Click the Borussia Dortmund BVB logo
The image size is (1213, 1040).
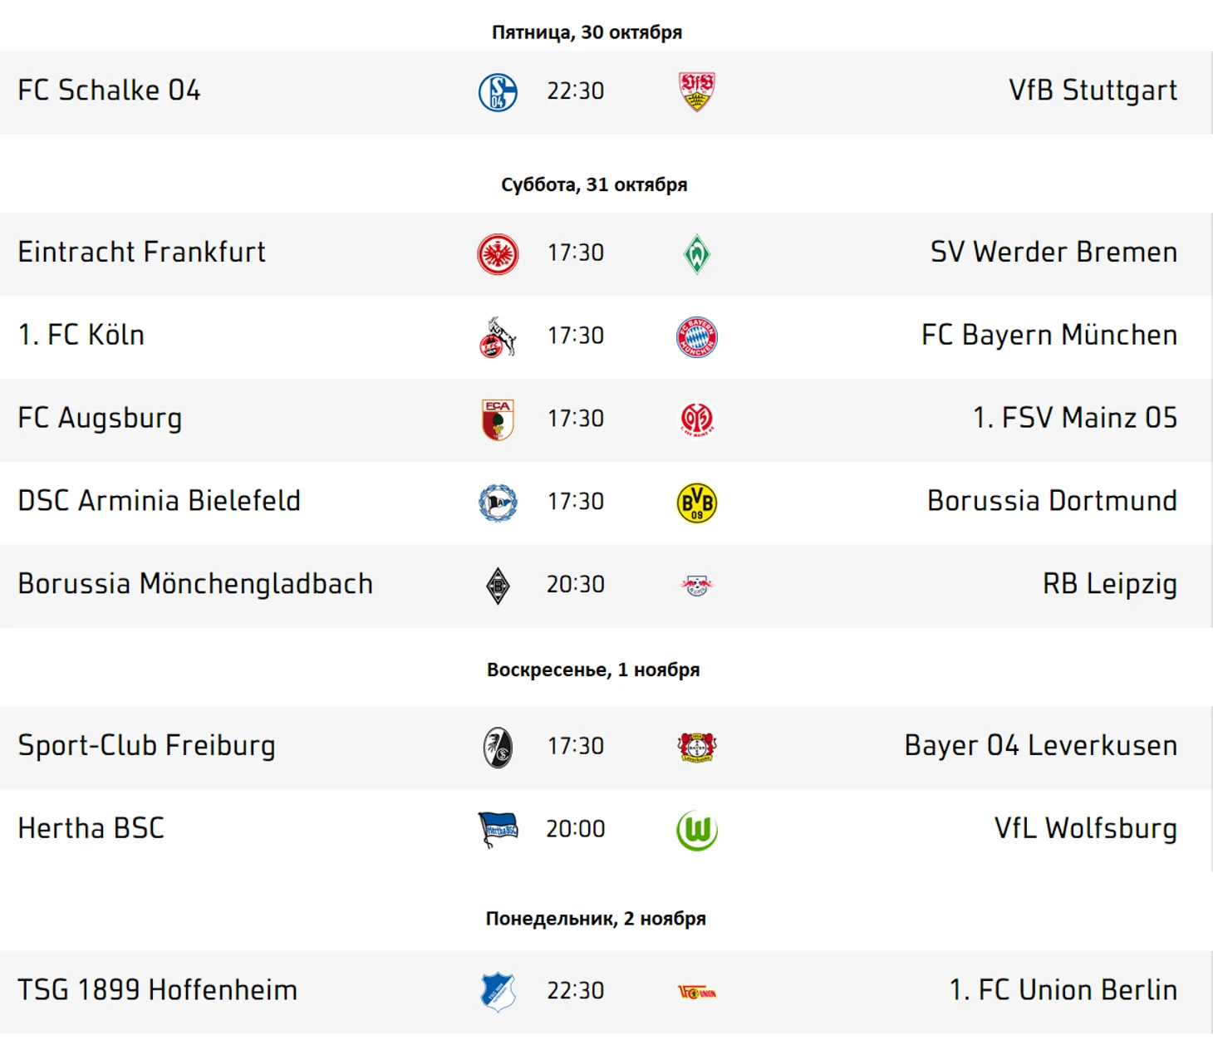(x=696, y=503)
